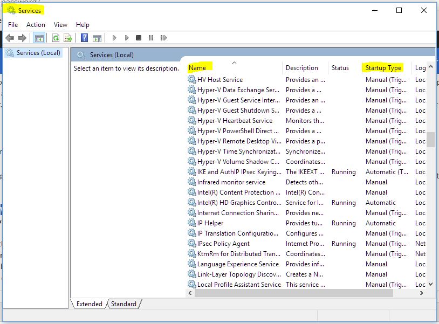Open the Action menu
The width and height of the screenshot is (439, 324).
pos(36,25)
